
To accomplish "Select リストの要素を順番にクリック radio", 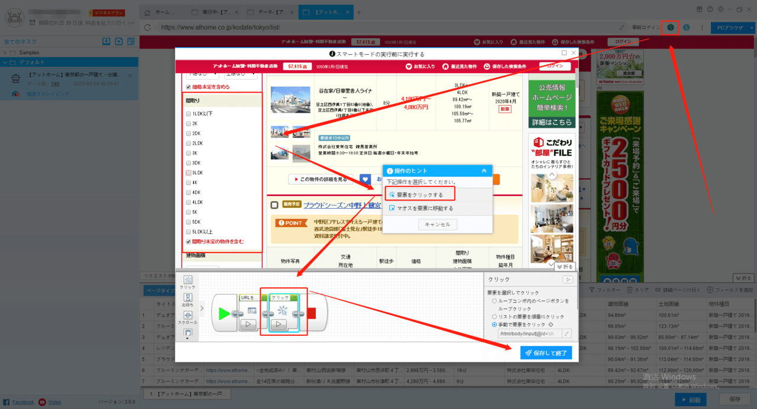I will [x=494, y=317].
